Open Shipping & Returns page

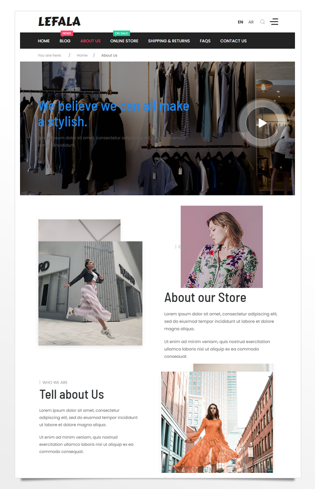pos(169,41)
